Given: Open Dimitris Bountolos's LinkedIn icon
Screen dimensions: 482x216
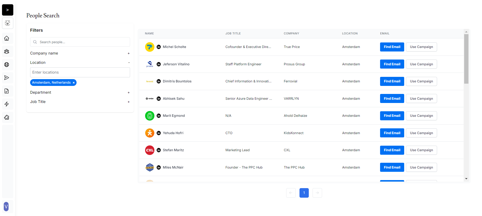Looking at the screenshot, I should coord(159,81).
